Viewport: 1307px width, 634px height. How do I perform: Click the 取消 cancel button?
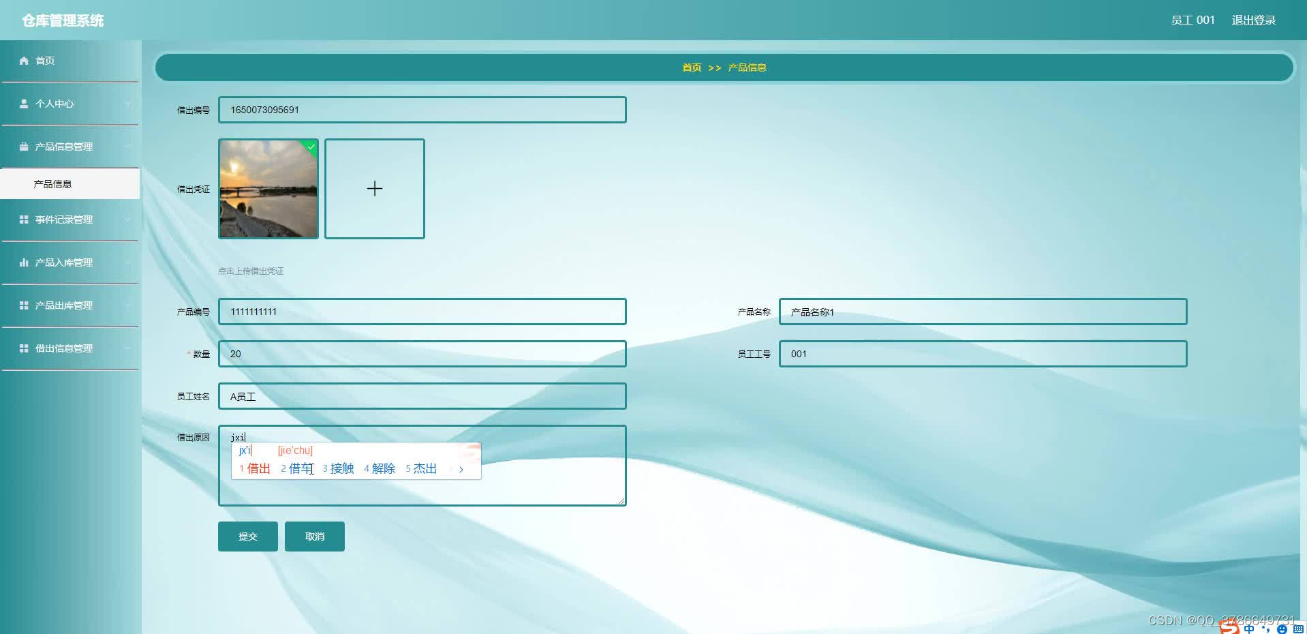(315, 537)
